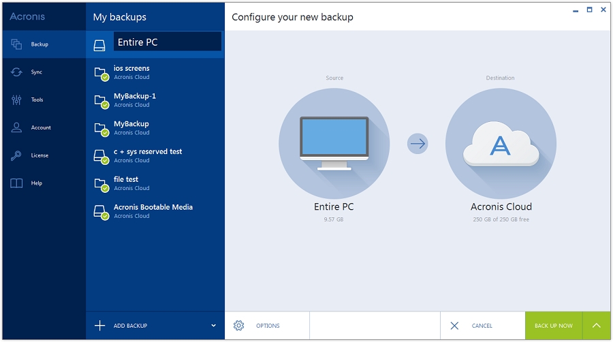Maximize the Acronis window
Image resolution: width=613 pixels, height=342 pixels.
[x=590, y=10]
